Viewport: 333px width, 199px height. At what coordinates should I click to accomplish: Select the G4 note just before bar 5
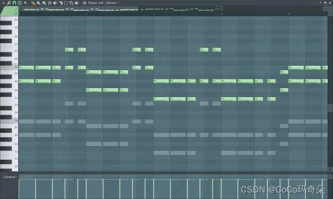pyautogui.click(x=284, y=90)
